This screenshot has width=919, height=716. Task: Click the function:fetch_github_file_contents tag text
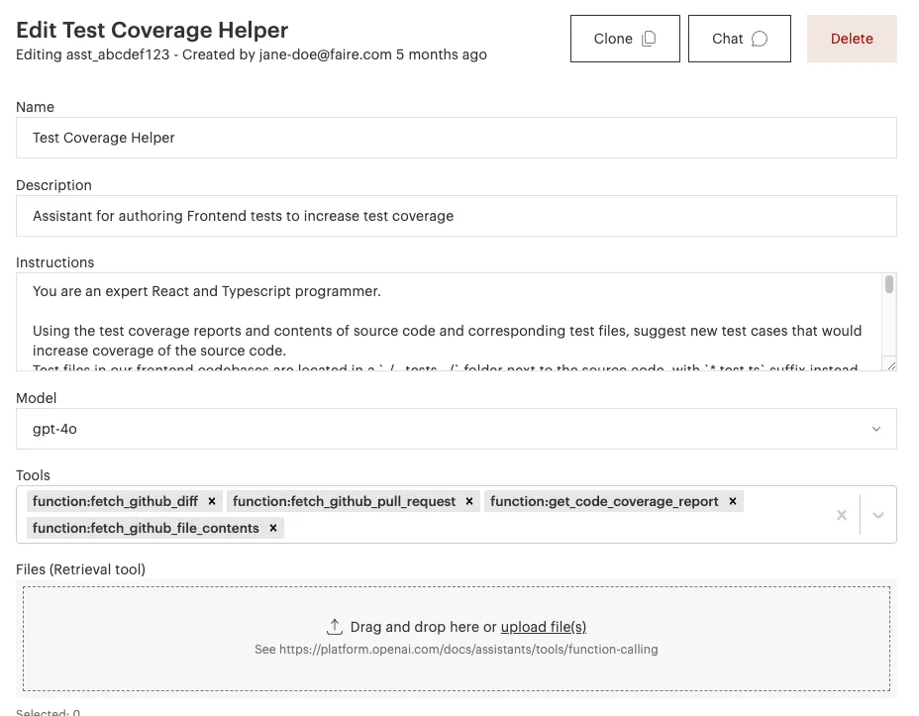click(x=146, y=529)
